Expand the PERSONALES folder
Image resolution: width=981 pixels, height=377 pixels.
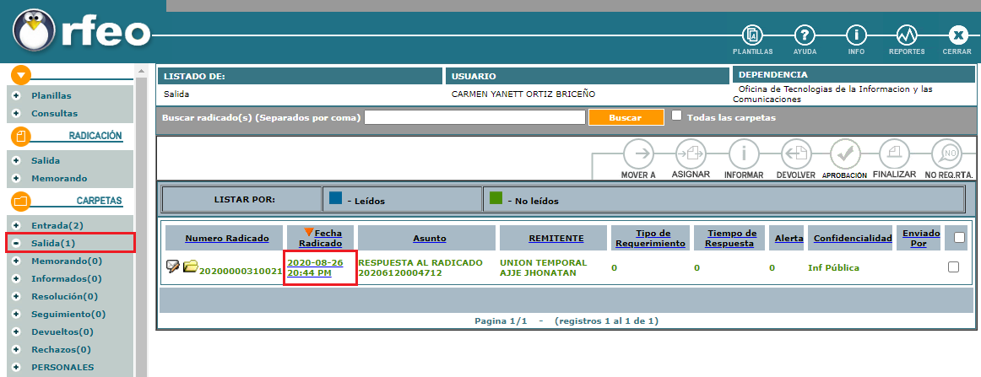click(17, 367)
